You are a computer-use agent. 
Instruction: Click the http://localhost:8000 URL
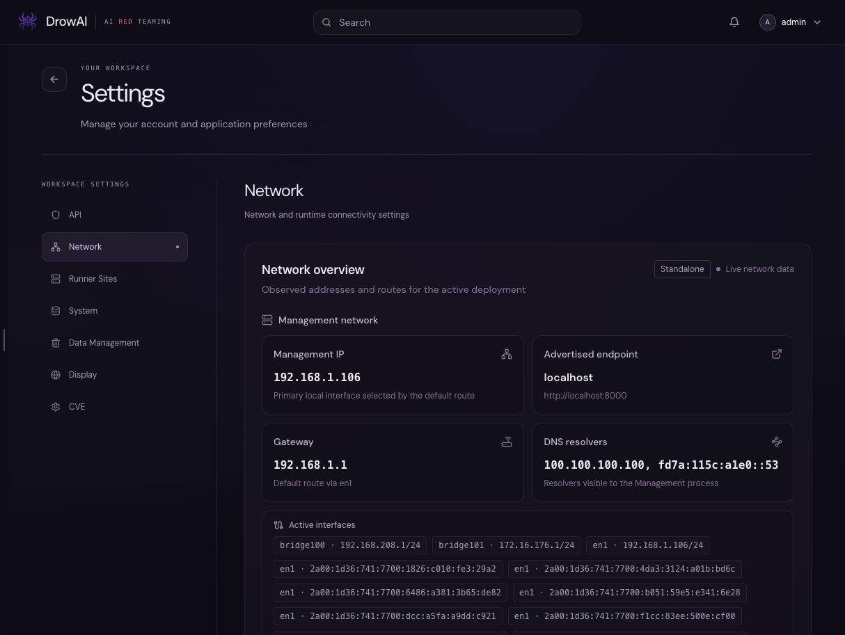[585, 395]
